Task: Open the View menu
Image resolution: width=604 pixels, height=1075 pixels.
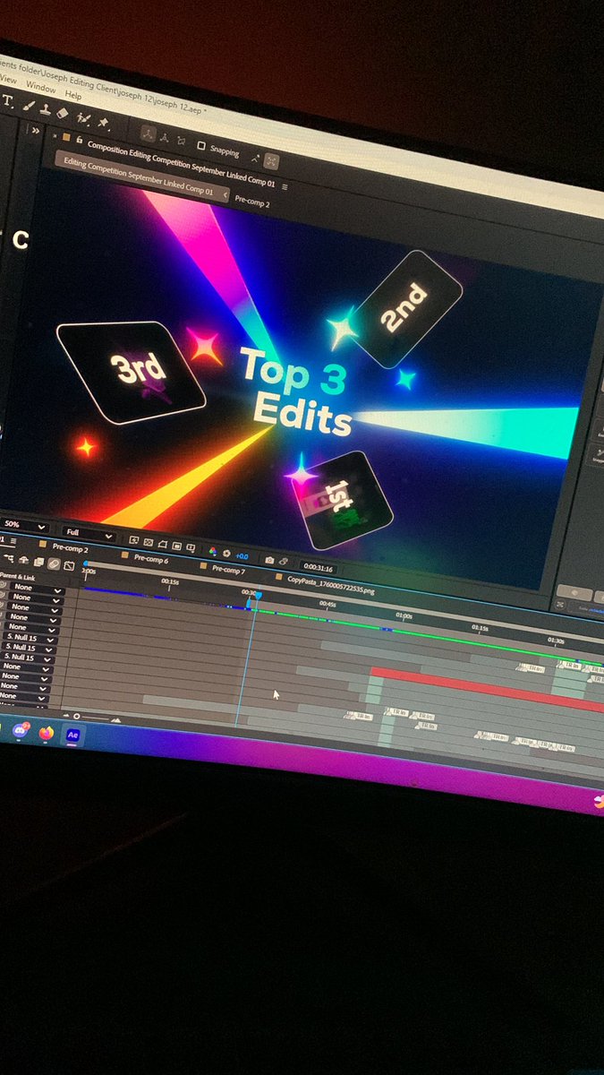Action: [7, 81]
